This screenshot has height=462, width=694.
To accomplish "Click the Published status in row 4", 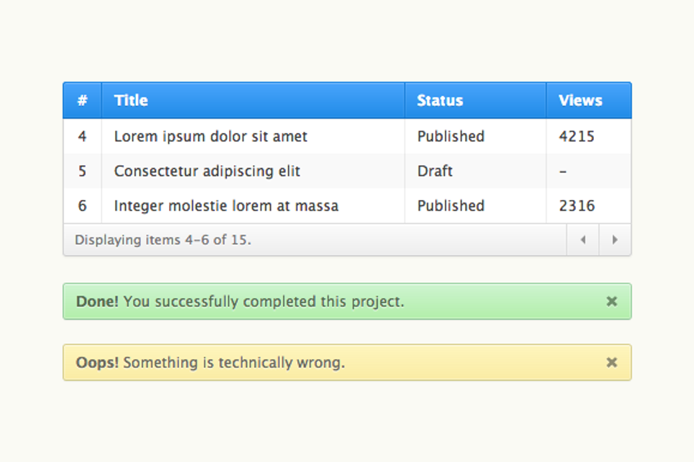I will pos(451,137).
